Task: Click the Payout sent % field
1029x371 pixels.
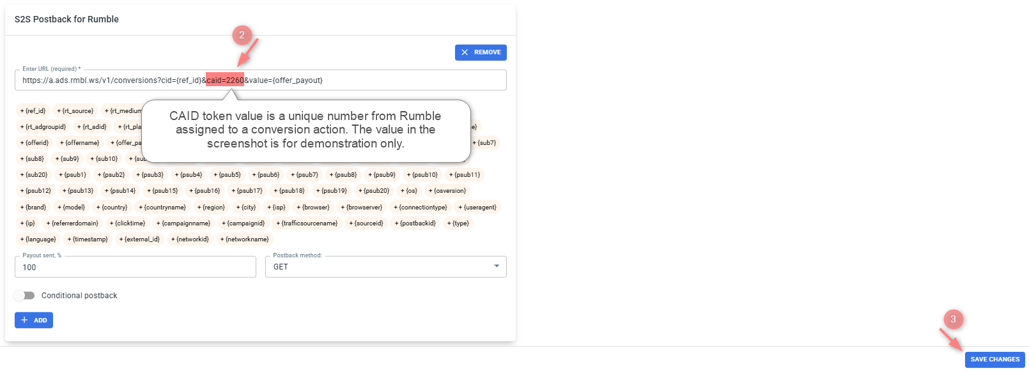Action: pos(135,267)
